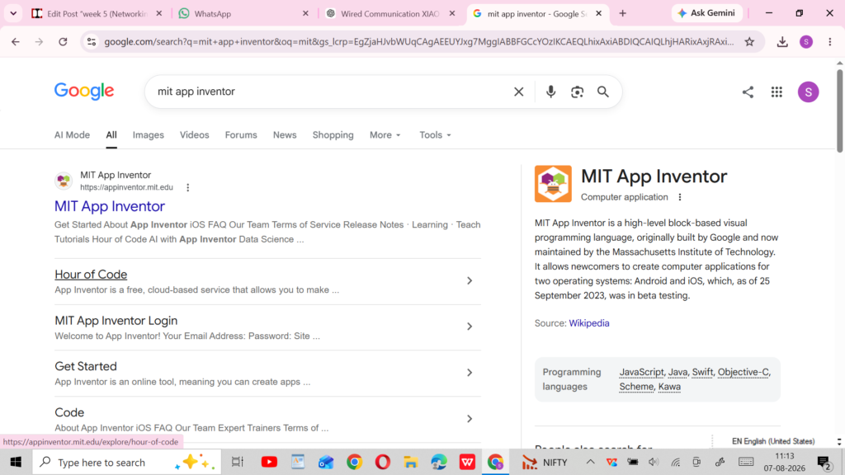The width and height of the screenshot is (845, 475).
Task: Bookmark this page with the star icon
Action: pos(749,41)
